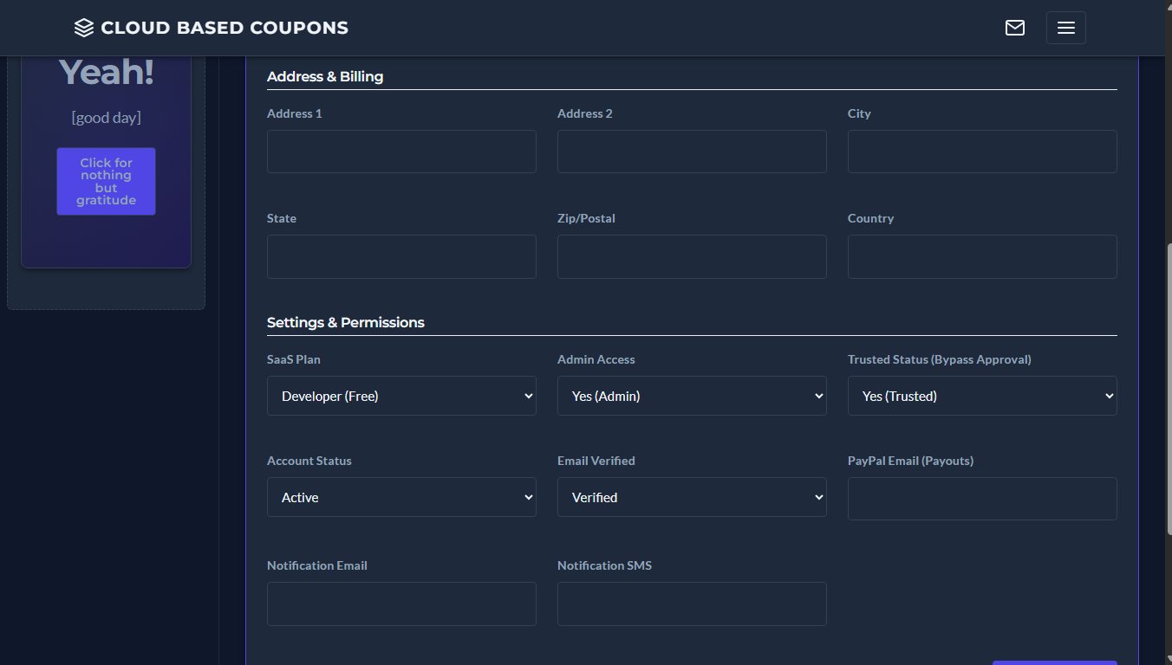Click the Address 2 input field
This screenshot has width=1172, height=665.
point(691,152)
